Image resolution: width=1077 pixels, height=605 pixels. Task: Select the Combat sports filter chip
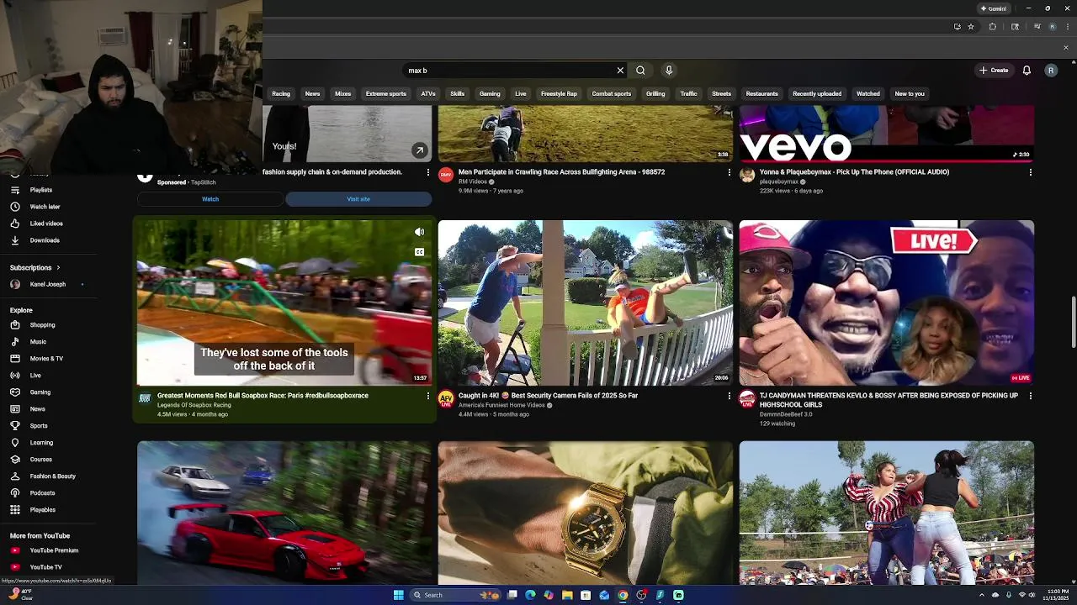612,94
